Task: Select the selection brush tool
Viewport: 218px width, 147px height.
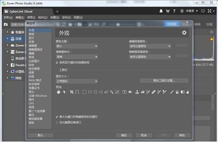Action: (117, 92)
